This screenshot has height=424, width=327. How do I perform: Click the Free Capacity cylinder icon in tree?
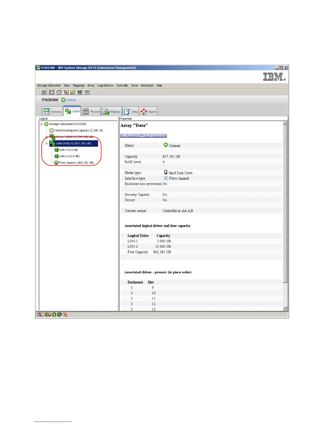coord(56,162)
